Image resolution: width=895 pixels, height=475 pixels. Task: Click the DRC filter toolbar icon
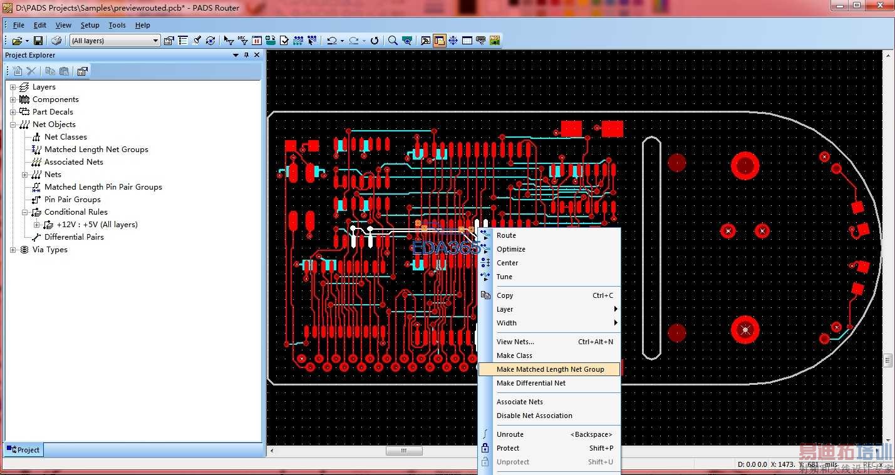click(x=243, y=41)
